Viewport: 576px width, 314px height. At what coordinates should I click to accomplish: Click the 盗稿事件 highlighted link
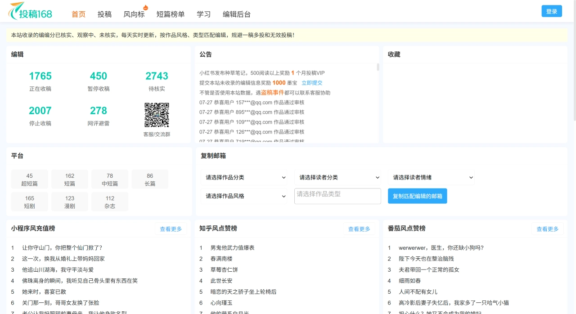273,93
